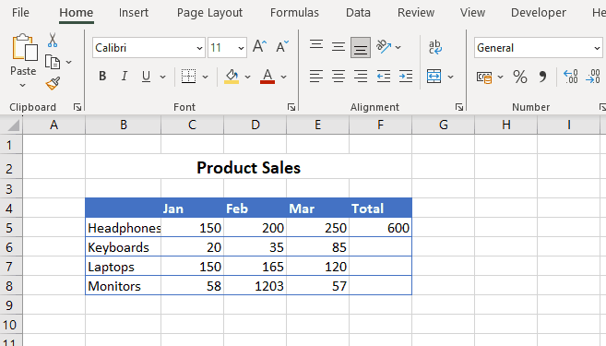Open Font settings dialog launcher

tap(291, 107)
